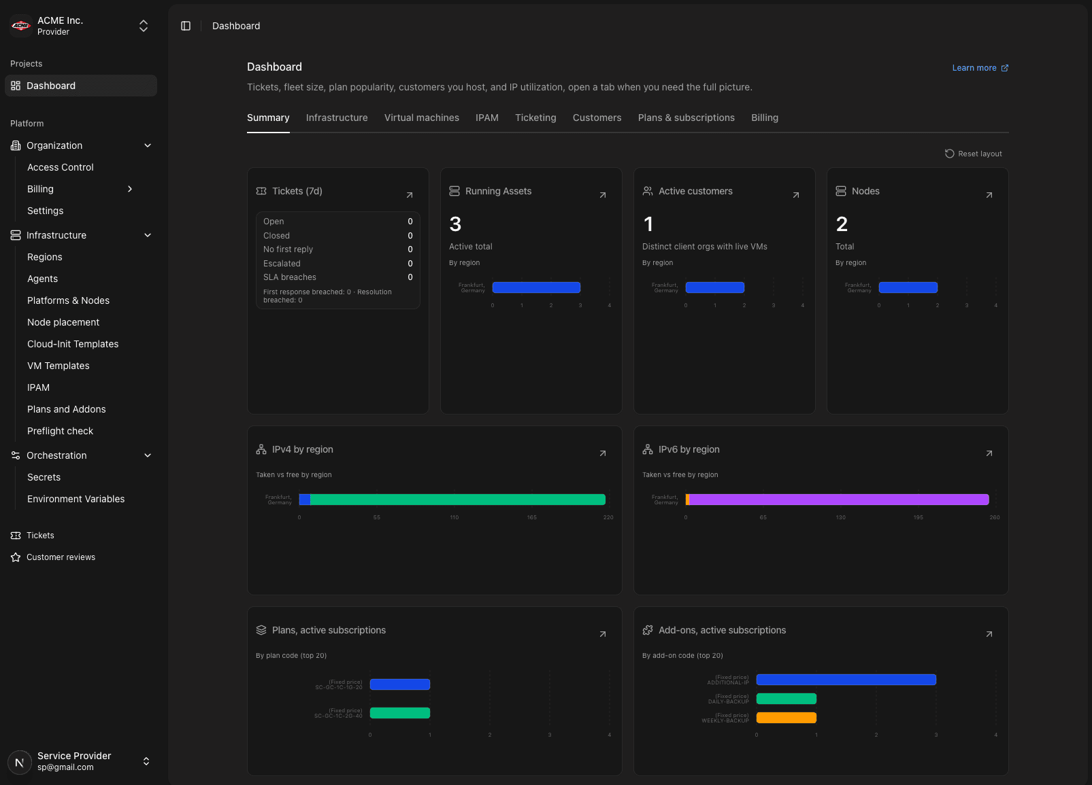Open Plans and Addons

pyautogui.click(x=67, y=409)
